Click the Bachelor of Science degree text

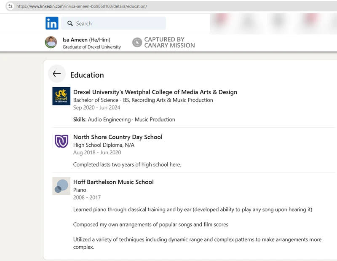coord(143,100)
